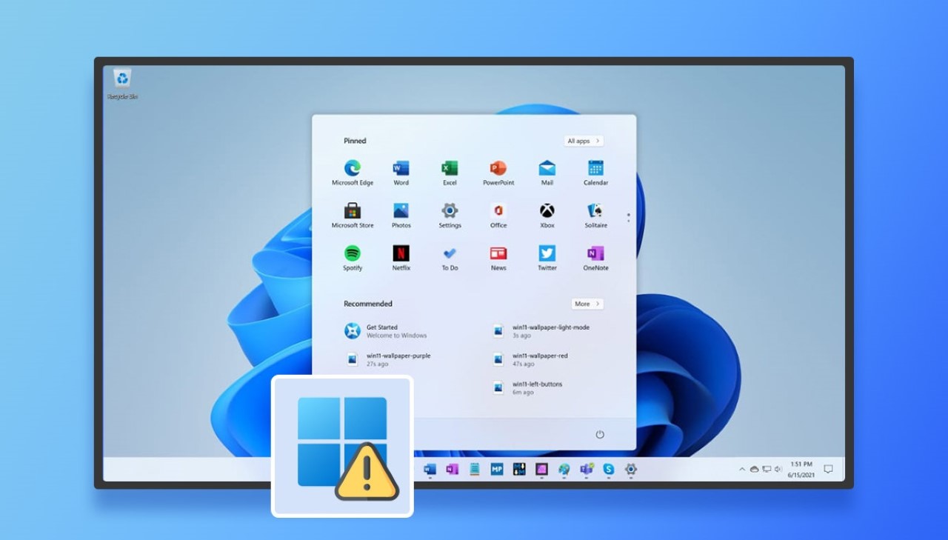The width and height of the screenshot is (948, 540).
Task: Expand the hidden system tray icons
Action: (x=741, y=469)
